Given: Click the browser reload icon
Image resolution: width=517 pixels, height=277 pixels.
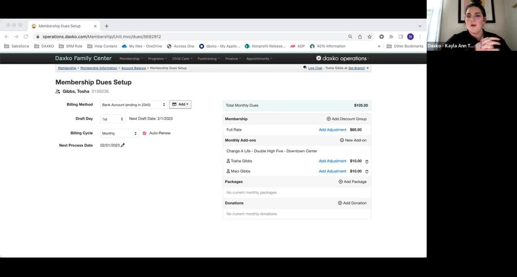Looking at the screenshot, I should (26, 37).
